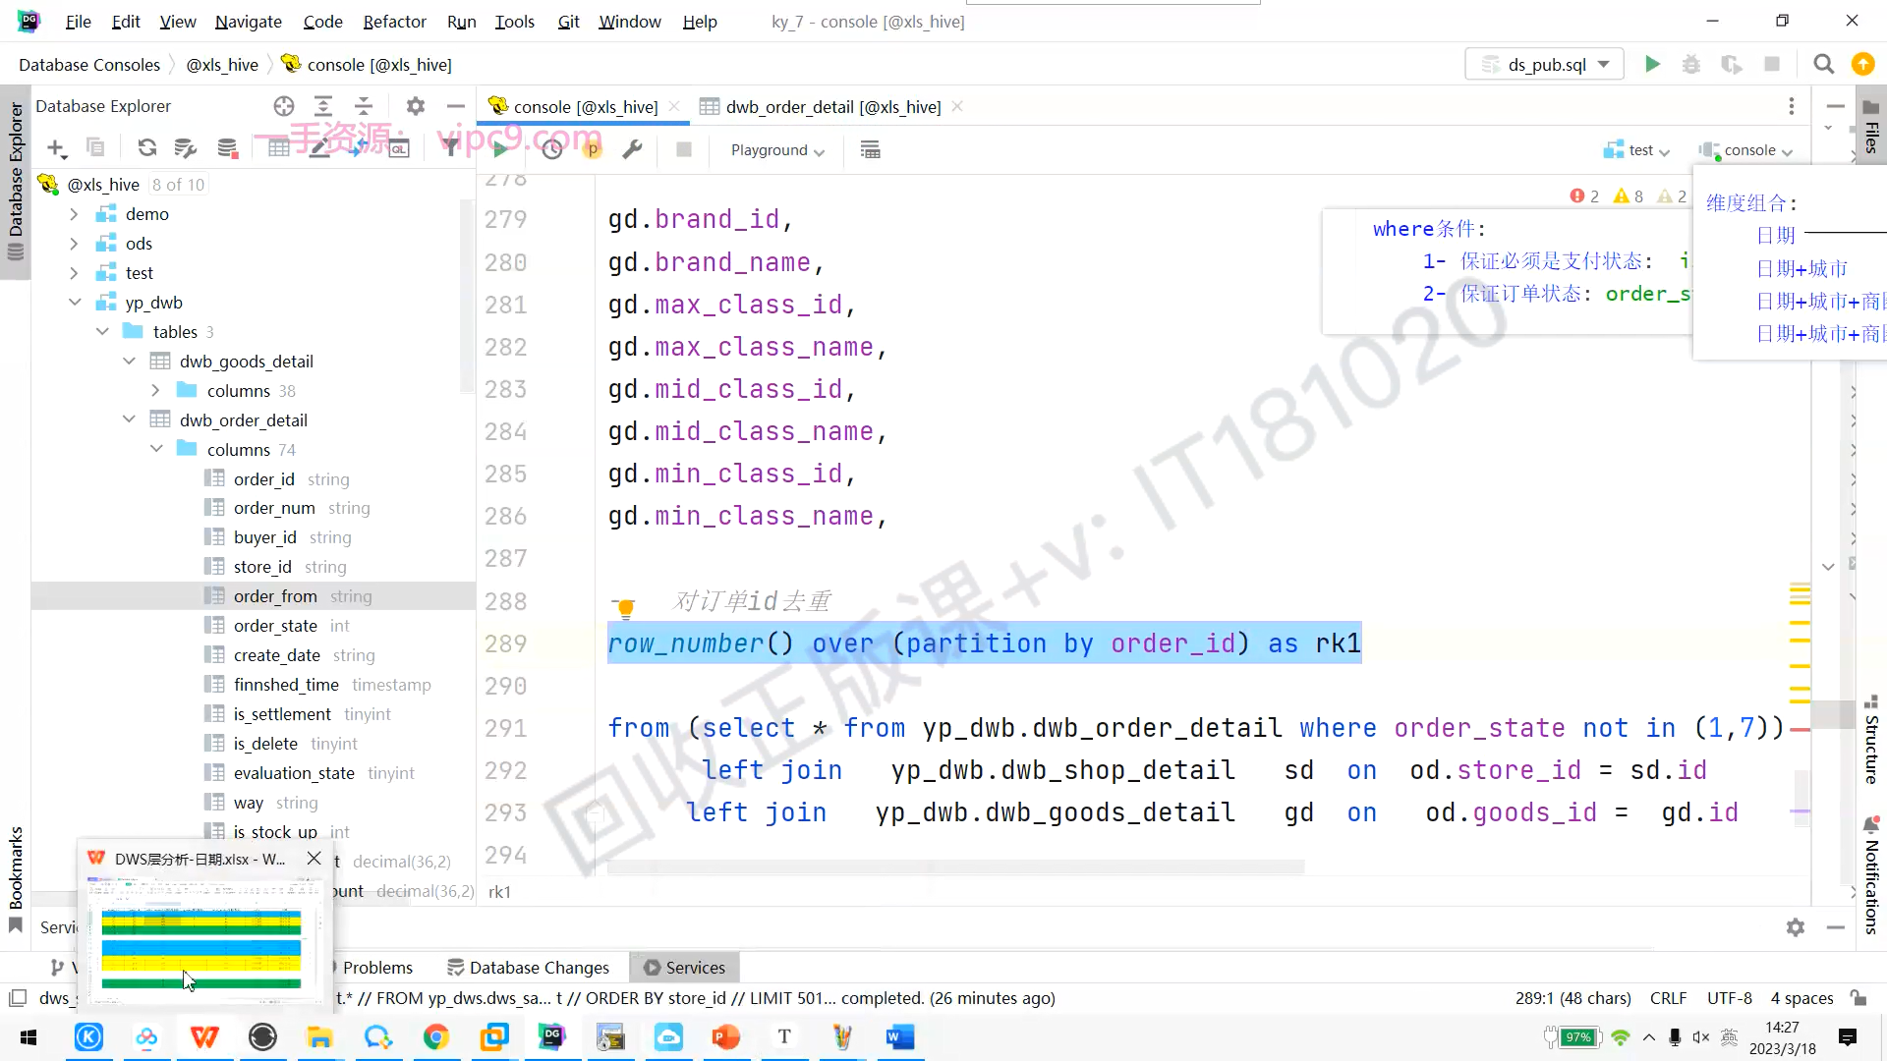Screen dimensions: 1887x1061
Task: Collapse the yp_dwb schema node
Action: coord(75,303)
